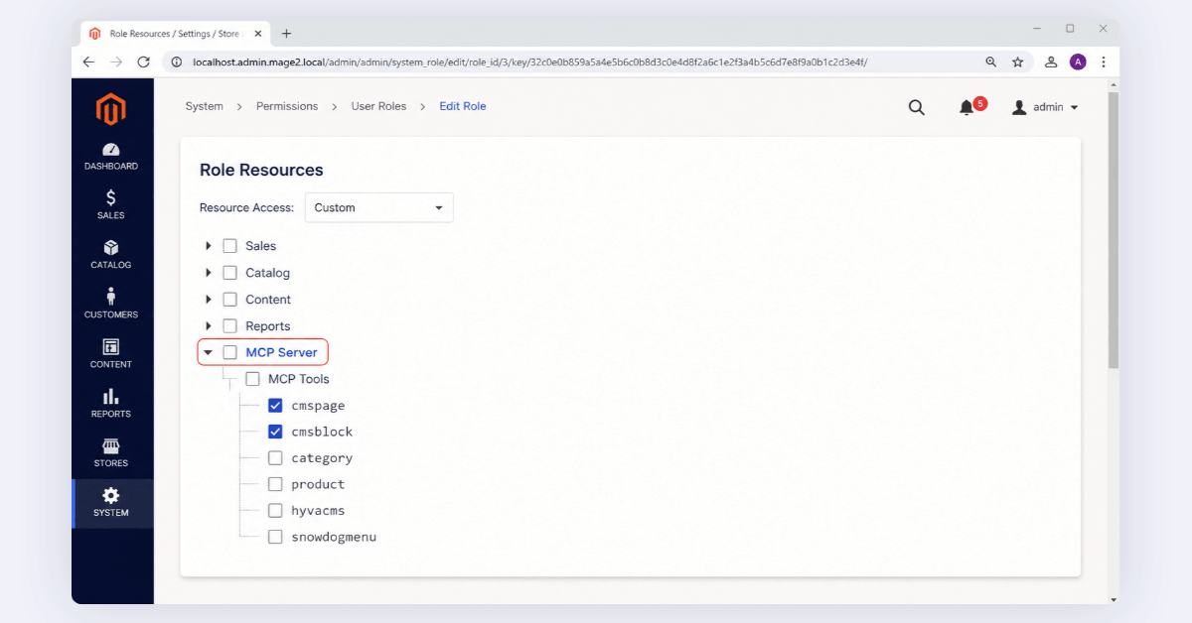Screen dimensions: 1192x623
Task: Click the browser address bar URL
Action: coord(529,62)
